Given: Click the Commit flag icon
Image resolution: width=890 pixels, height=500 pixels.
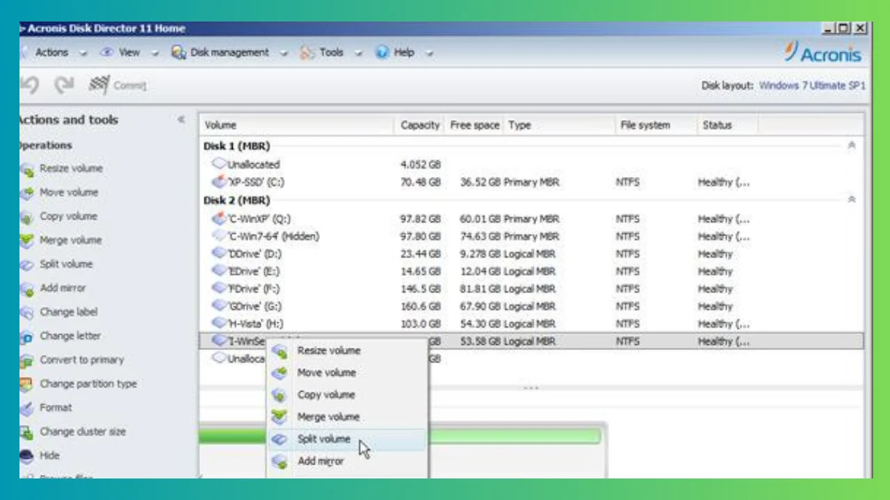Looking at the screenshot, I should pos(99,85).
